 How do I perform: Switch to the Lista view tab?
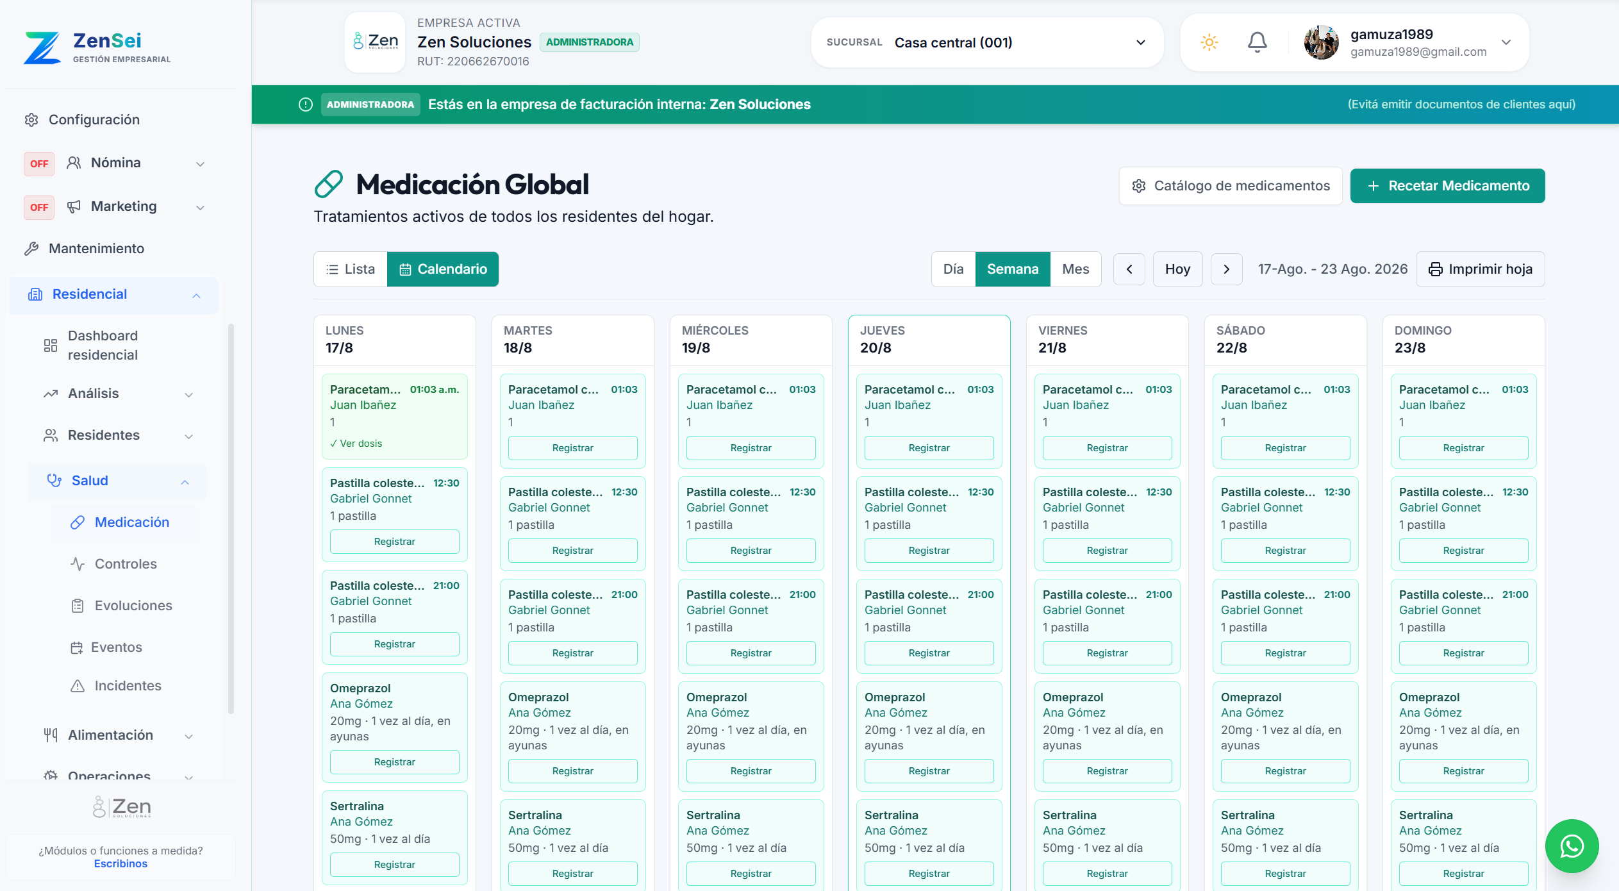(x=351, y=269)
